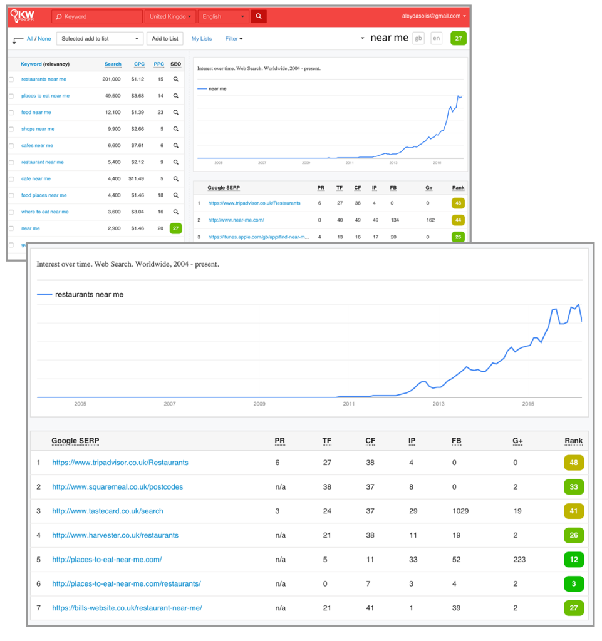Tick checkbox for restaurants near me
602x641 pixels.
pos(12,79)
